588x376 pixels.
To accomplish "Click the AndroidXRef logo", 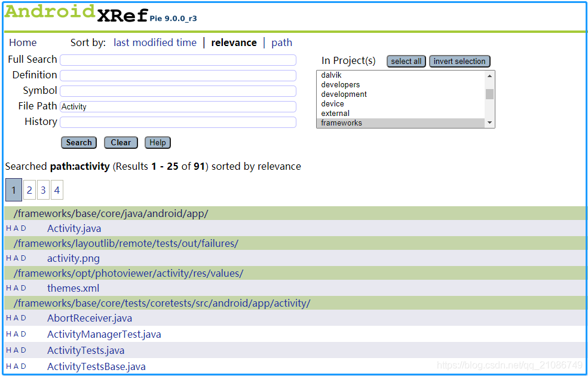I will pyautogui.click(x=76, y=14).
